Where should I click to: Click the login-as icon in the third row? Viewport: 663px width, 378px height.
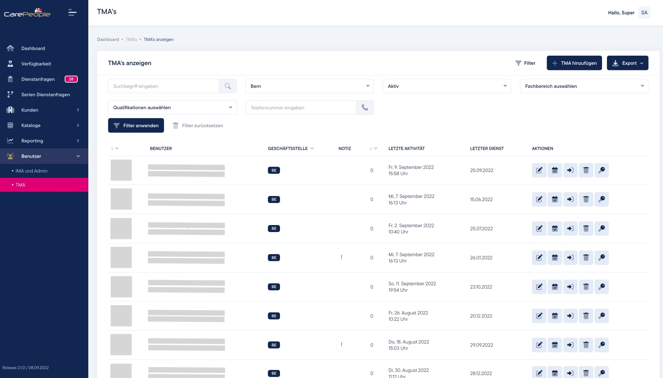570,229
